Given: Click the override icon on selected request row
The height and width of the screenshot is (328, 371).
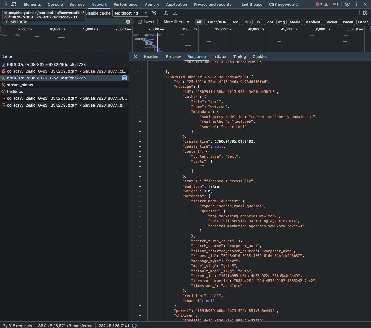Looking at the screenshot, I should (125, 78).
